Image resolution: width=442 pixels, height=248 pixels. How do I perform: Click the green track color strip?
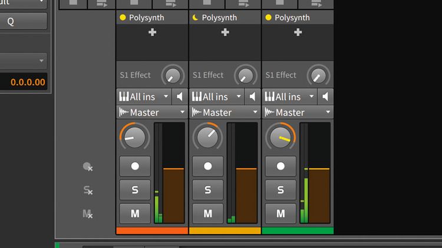298,231
